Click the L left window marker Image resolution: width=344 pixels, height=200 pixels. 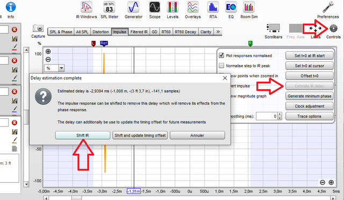click(94, 44)
